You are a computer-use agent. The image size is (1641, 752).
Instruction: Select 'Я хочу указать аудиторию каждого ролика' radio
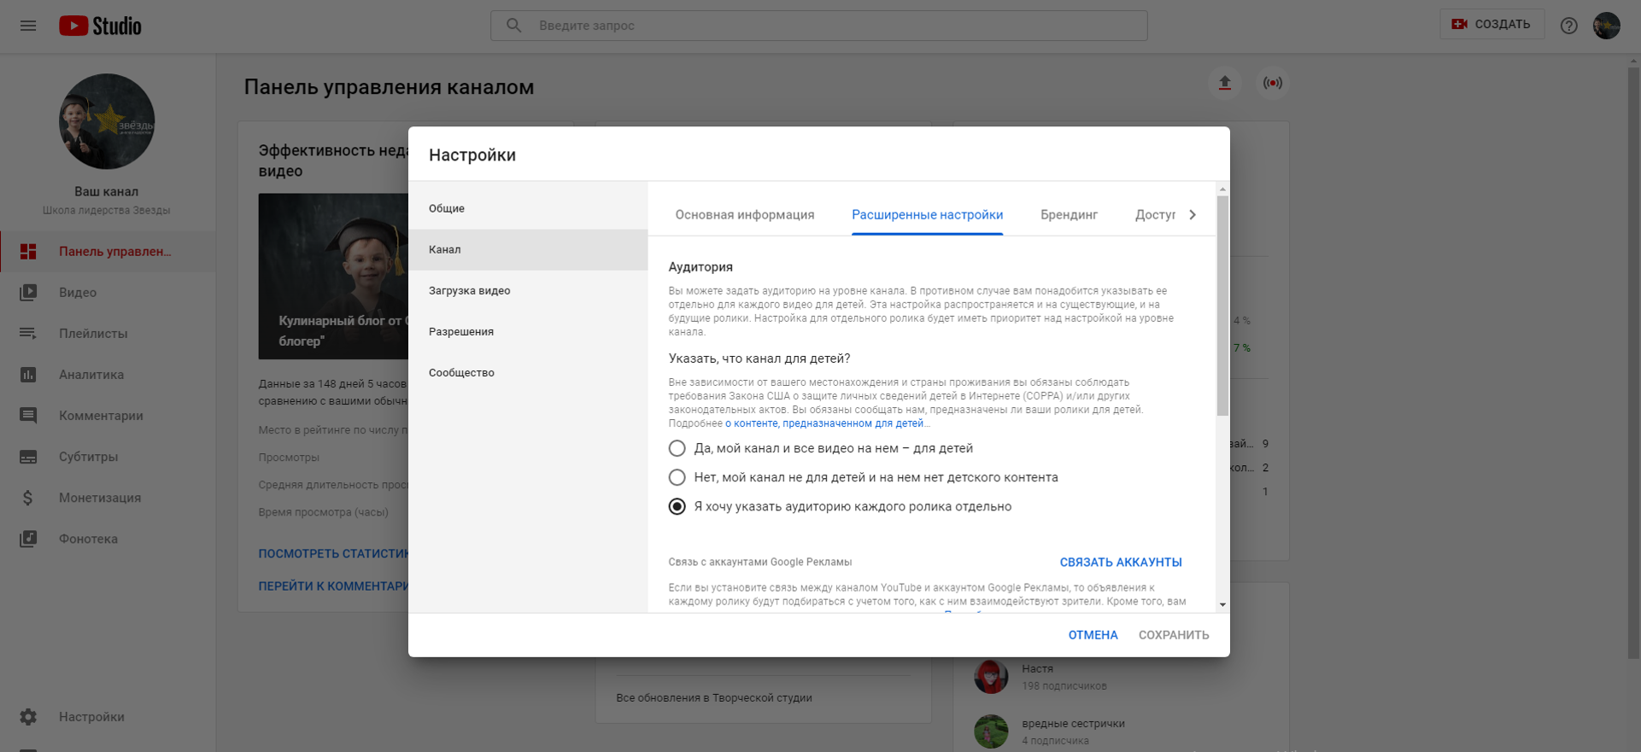pyautogui.click(x=677, y=506)
